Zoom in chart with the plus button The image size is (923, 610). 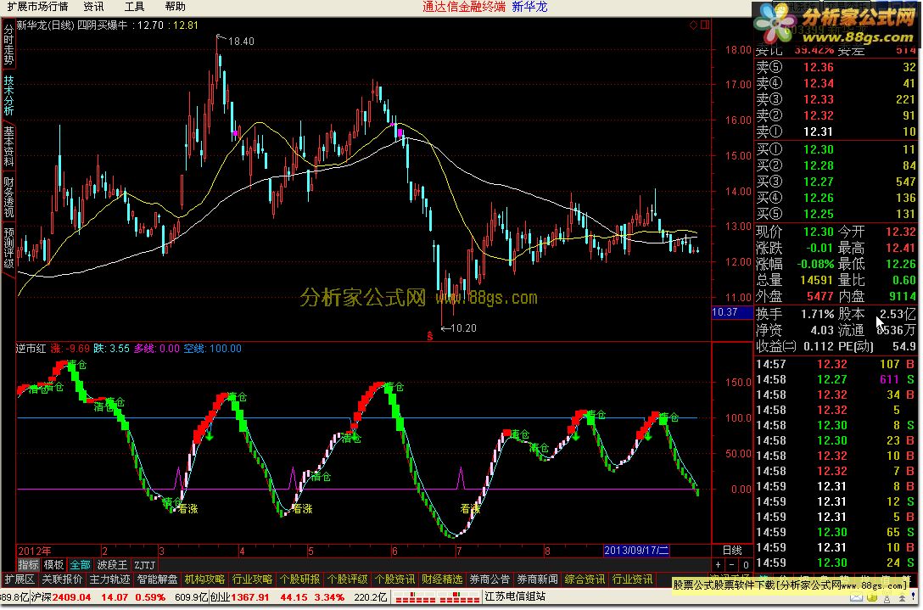point(718,566)
